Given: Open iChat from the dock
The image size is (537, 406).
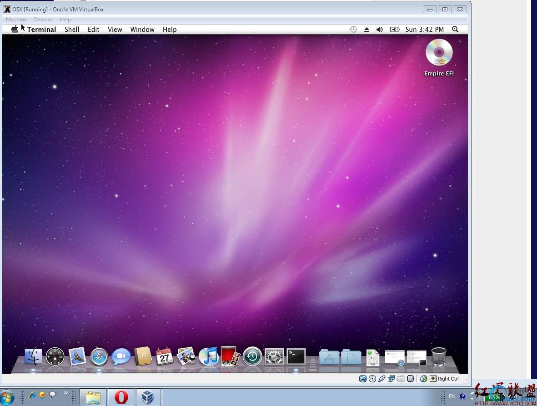Looking at the screenshot, I should click(121, 357).
